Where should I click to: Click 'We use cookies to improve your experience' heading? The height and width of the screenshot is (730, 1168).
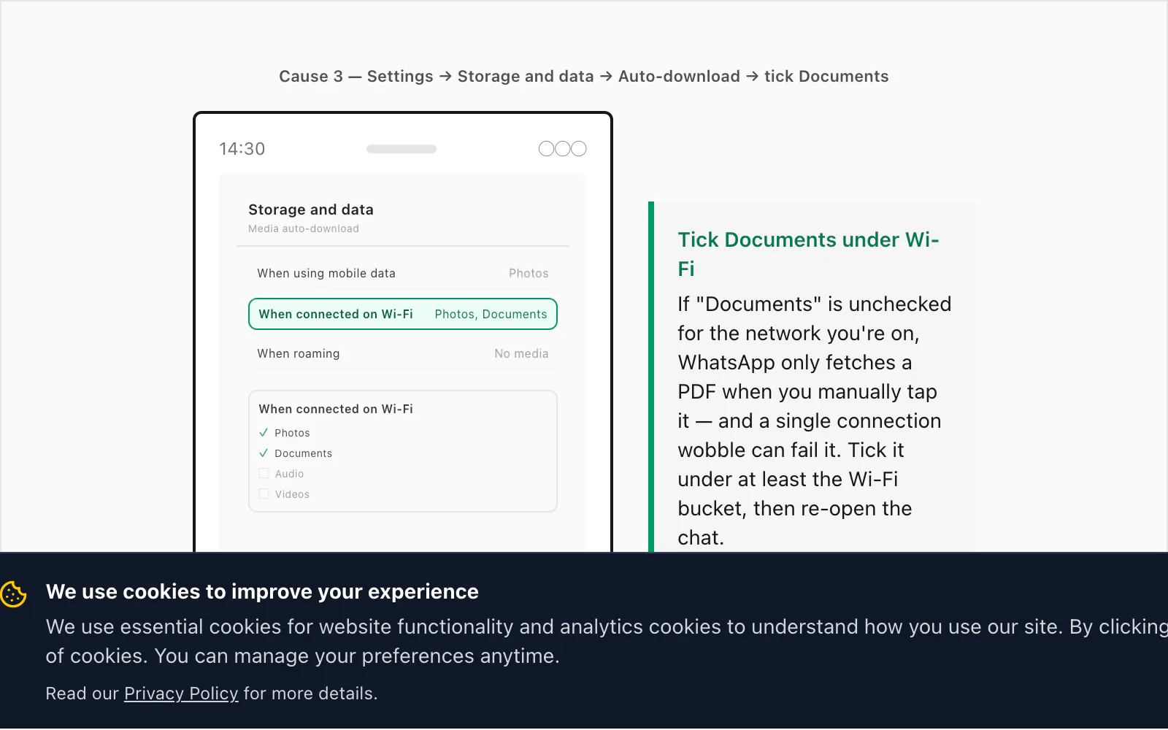coord(262,591)
